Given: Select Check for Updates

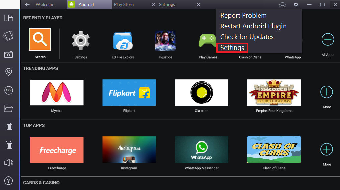Looking at the screenshot, I should tap(247, 37).
